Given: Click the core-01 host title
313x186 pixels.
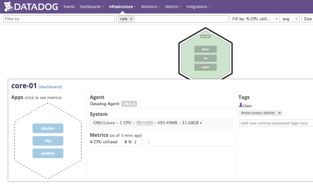Looking at the screenshot, I should point(24,86).
